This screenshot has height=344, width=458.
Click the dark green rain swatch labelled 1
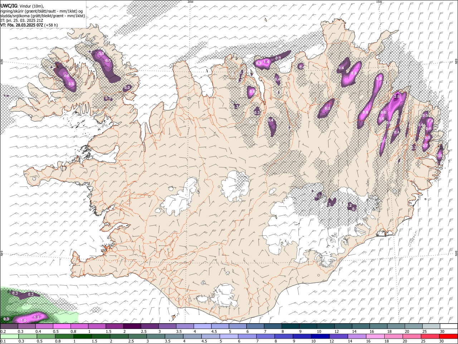point(83,336)
